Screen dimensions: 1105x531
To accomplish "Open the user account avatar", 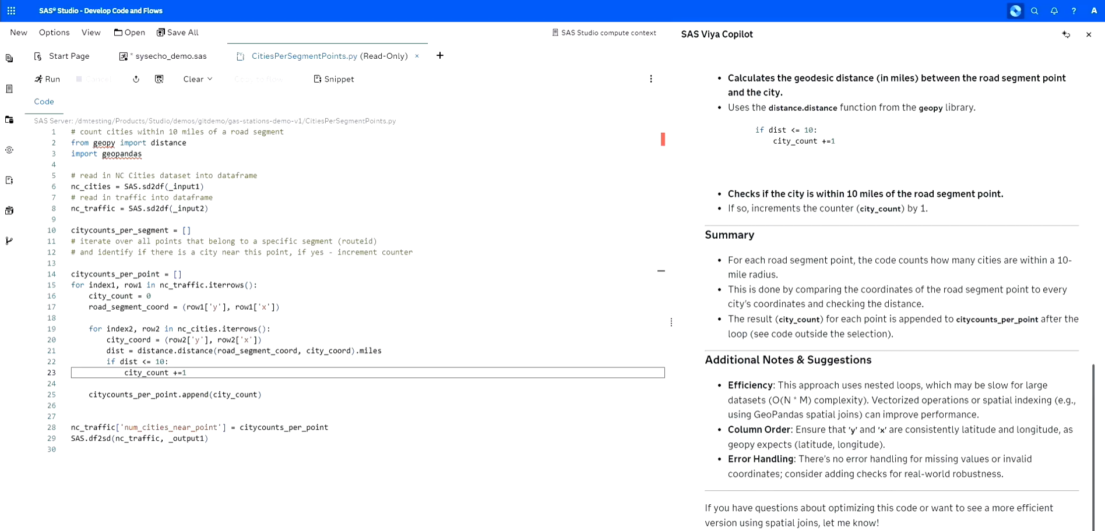I will click(x=1093, y=10).
